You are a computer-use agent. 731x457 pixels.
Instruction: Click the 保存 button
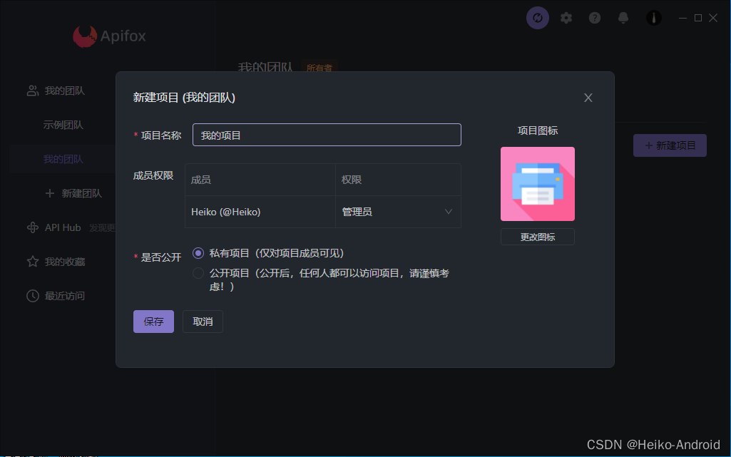point(153,322)
